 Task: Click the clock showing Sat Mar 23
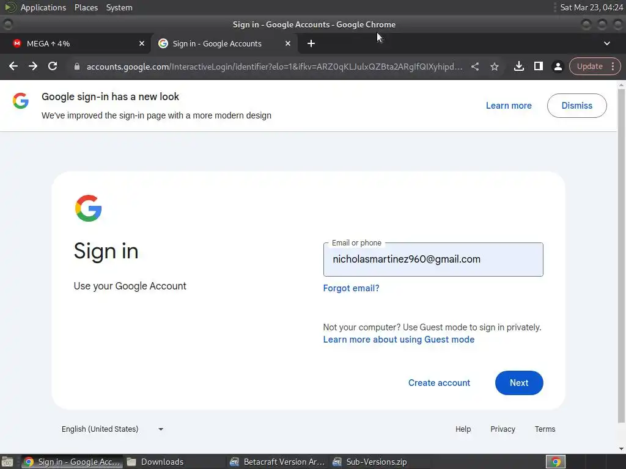click(591, 7)
